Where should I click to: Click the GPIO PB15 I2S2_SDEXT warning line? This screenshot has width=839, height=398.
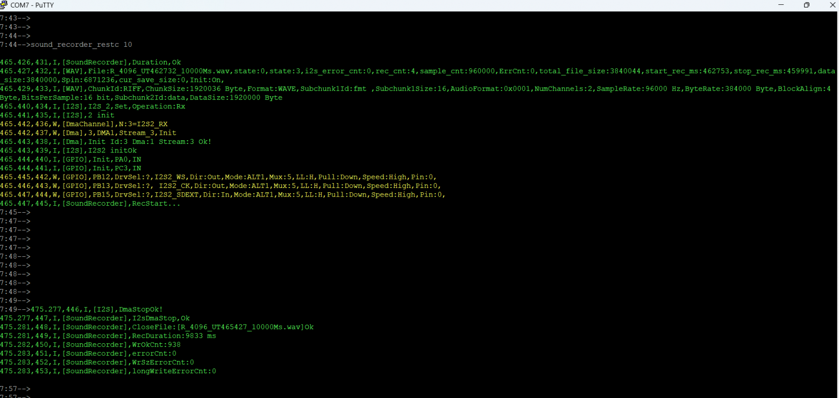coord(223,194)
